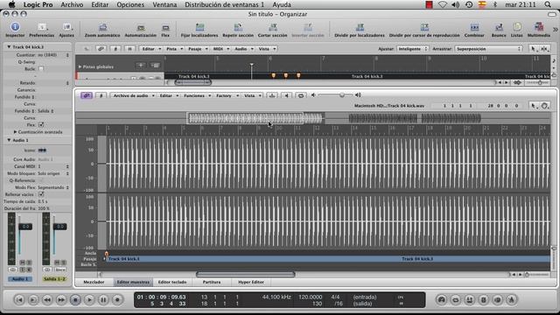Collapse Track 04 kick.3 inspector section

[9, 46]
